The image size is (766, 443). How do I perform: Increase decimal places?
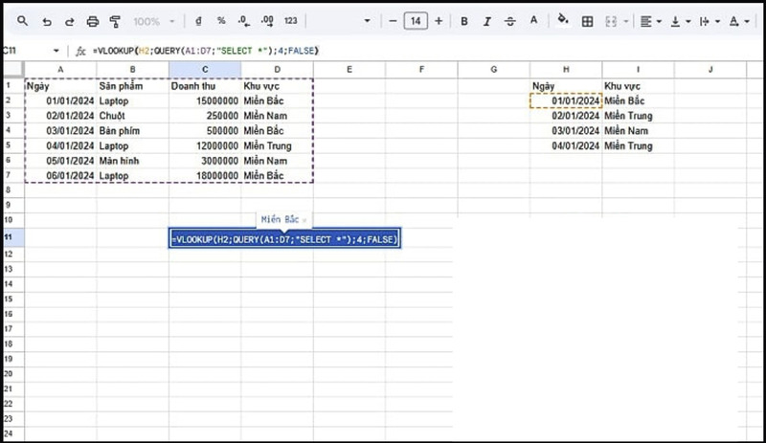click(267, 21)
